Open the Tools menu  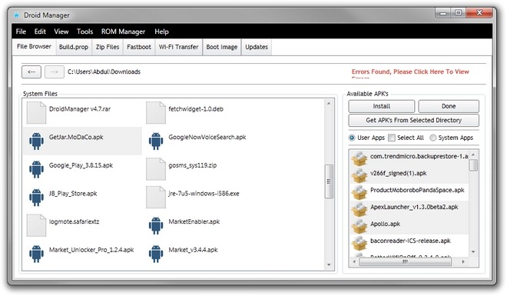(84, 32)
